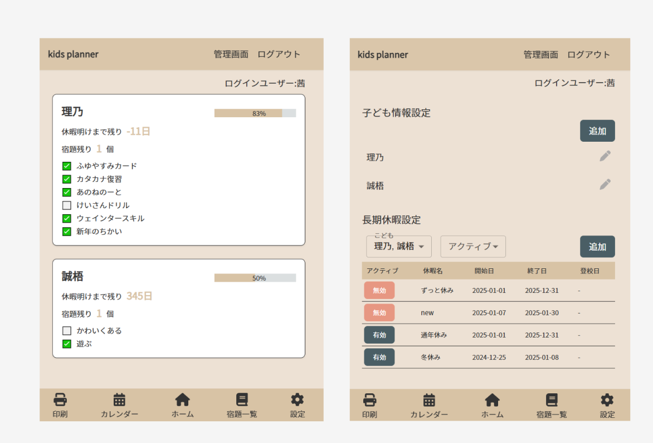This screenshot has height=443, width=653.
Task: Click 管理画面 in the left screen header
Action: click(231, 55)
